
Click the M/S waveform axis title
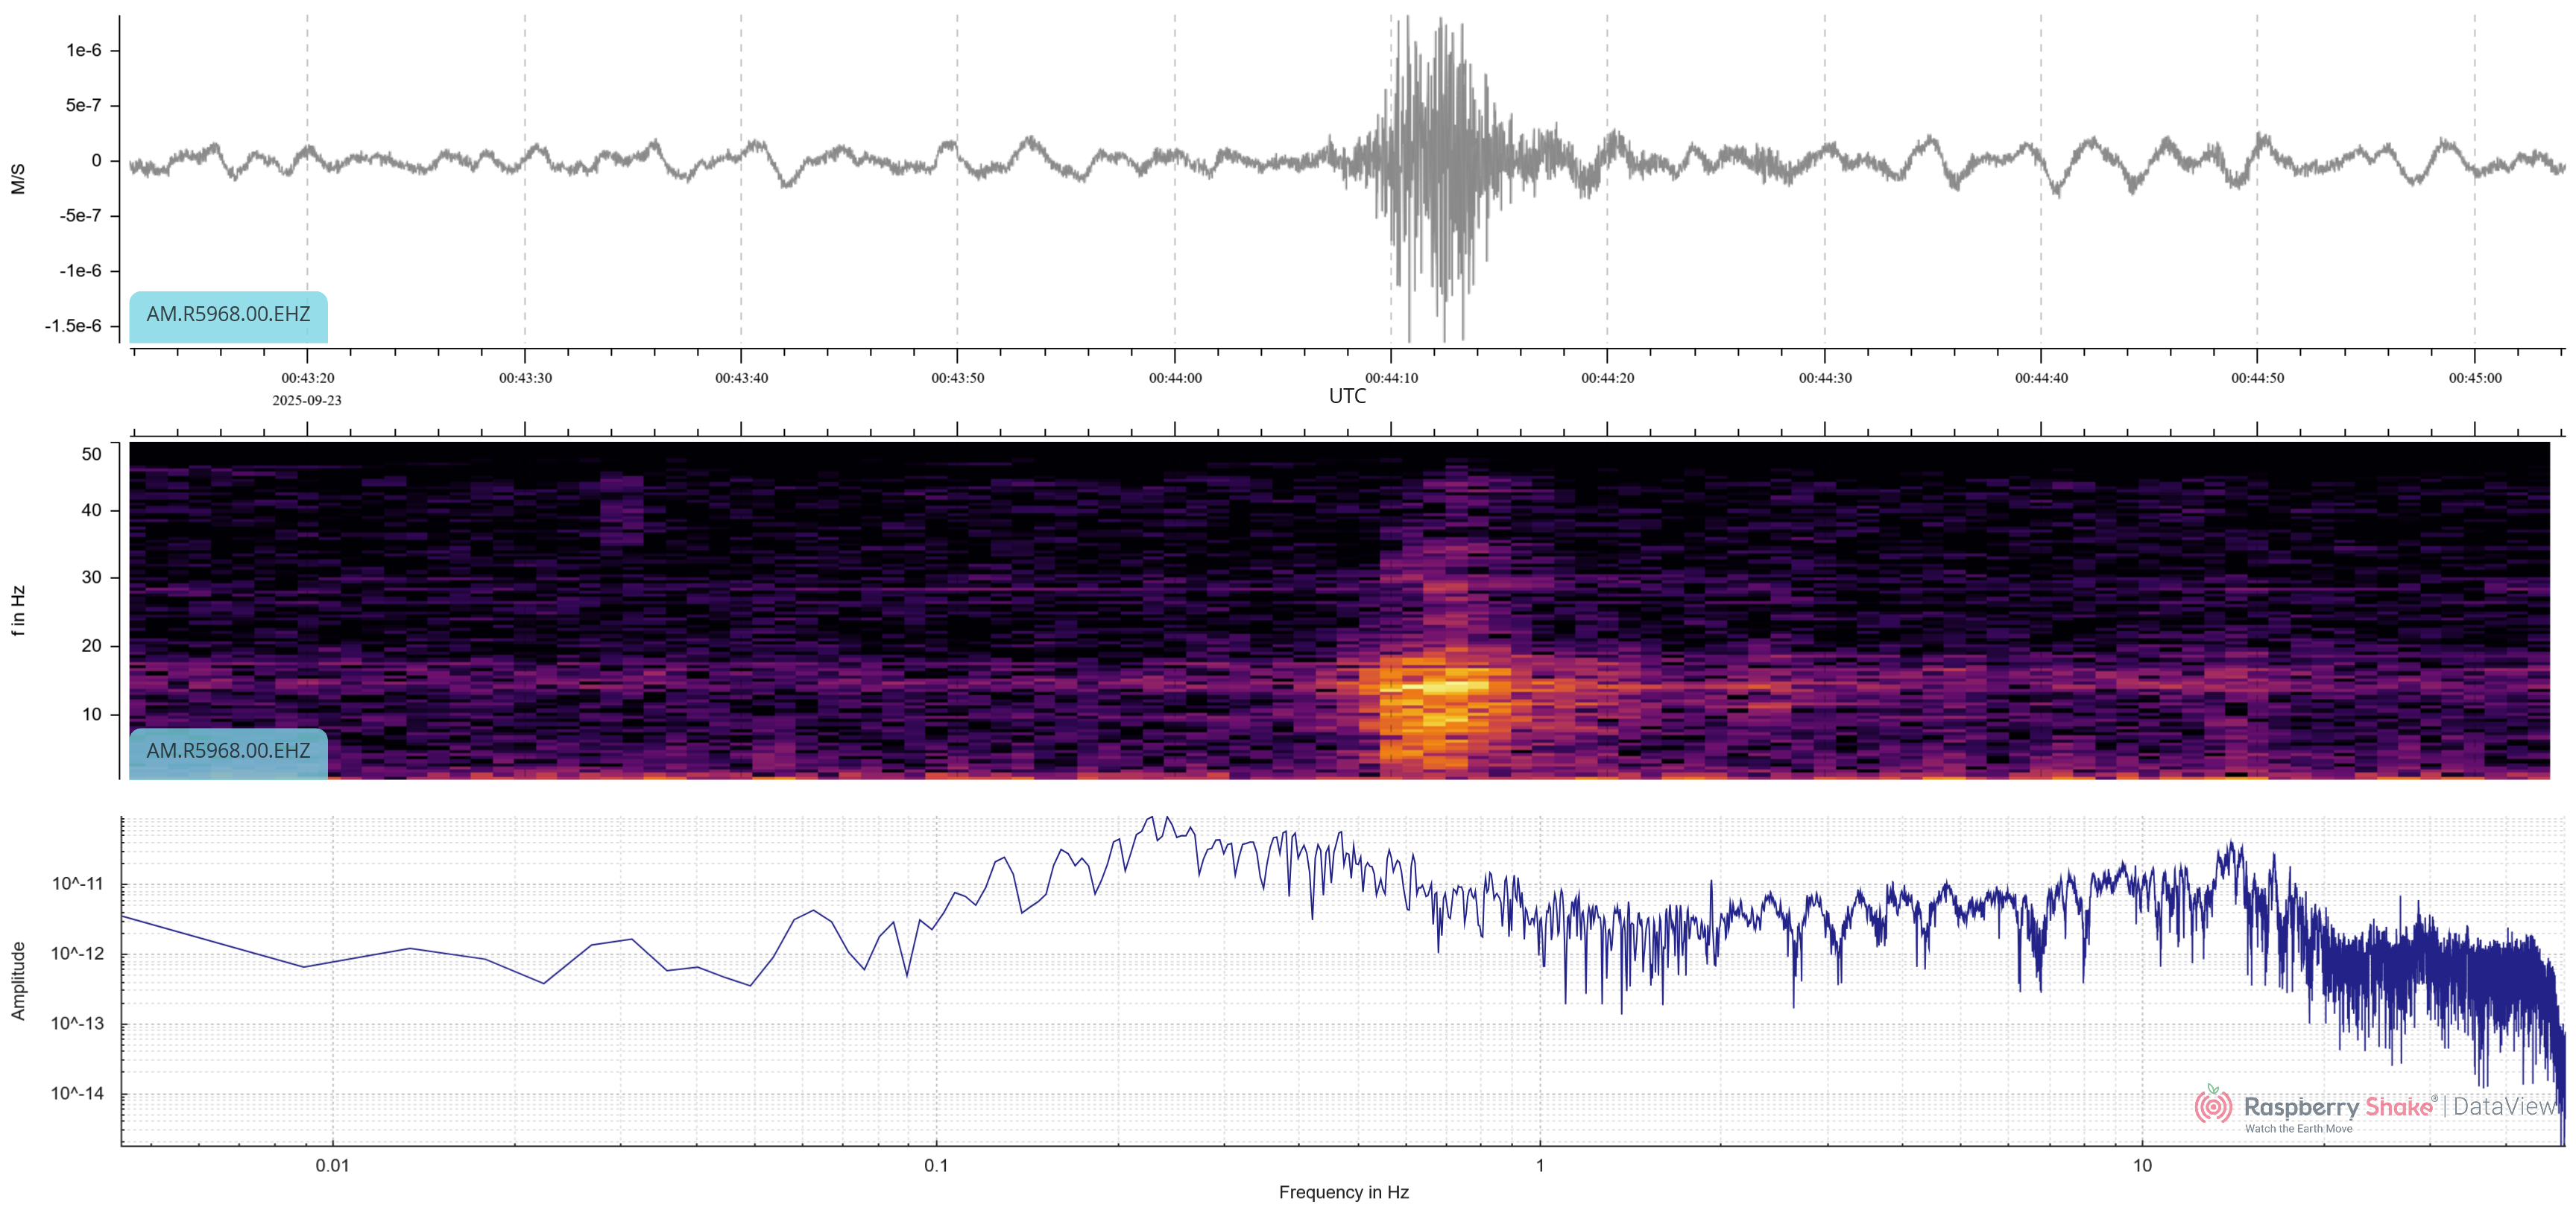pos(18,178)
